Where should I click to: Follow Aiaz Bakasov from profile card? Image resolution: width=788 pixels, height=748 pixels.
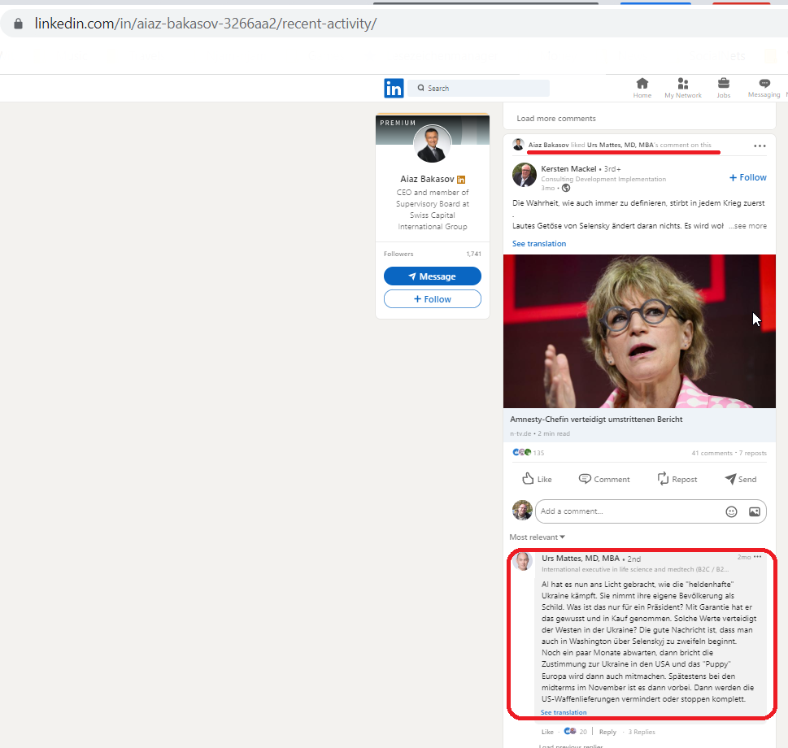432,299
